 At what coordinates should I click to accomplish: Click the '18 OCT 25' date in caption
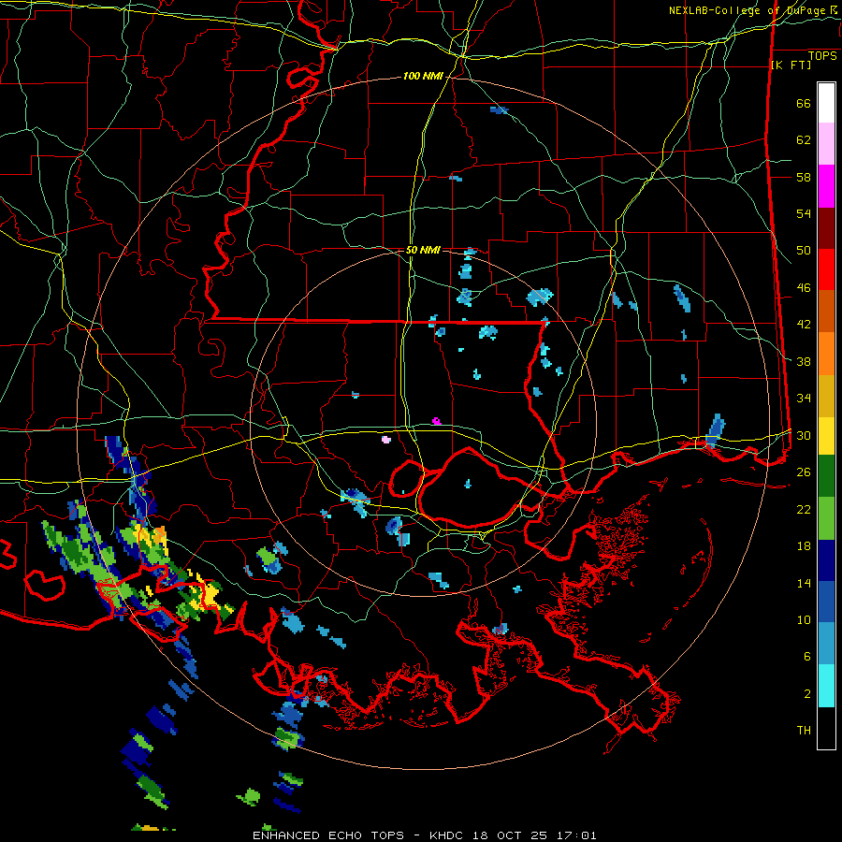(510, 835)
